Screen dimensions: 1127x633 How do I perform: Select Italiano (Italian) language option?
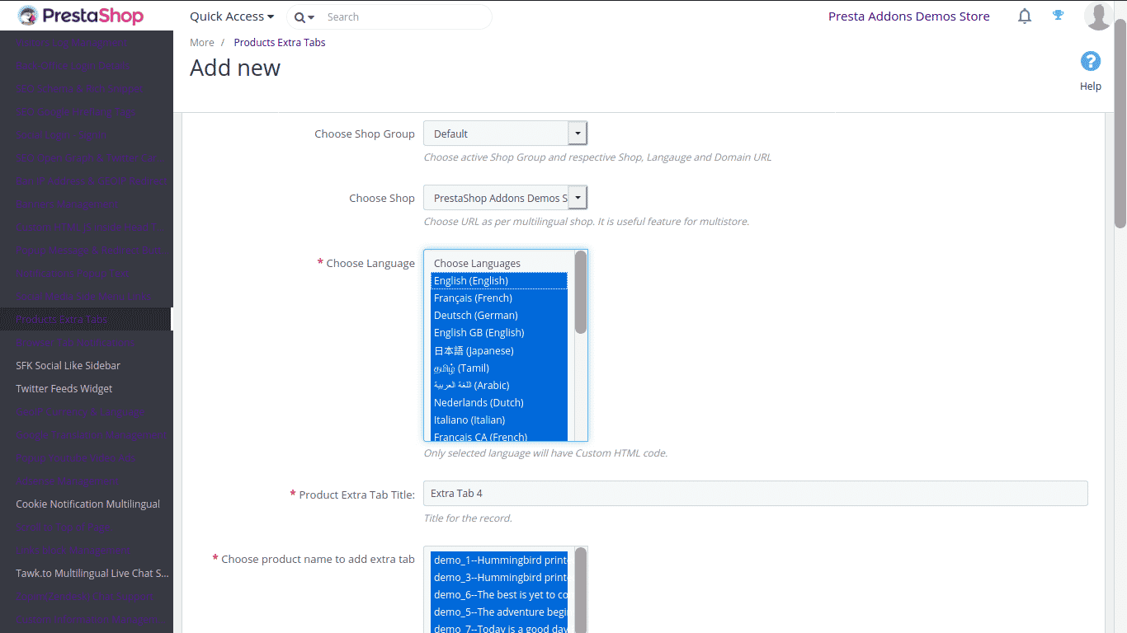[x=469, y=420]
